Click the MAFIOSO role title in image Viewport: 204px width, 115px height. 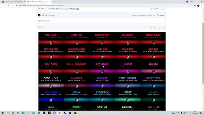(51, 35)
